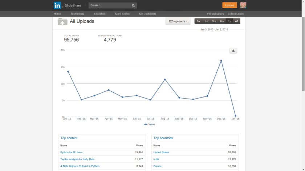The height and width of the screenshot is (171, 305).
Task: Toggle the Views legend marker
Action: [x=146, y=124]
